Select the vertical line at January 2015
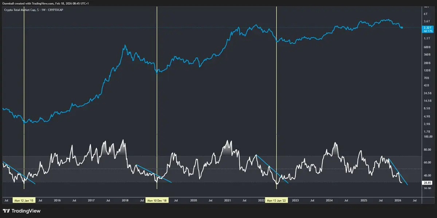Screen dimensions: 437x218 [x=24, y=97]
